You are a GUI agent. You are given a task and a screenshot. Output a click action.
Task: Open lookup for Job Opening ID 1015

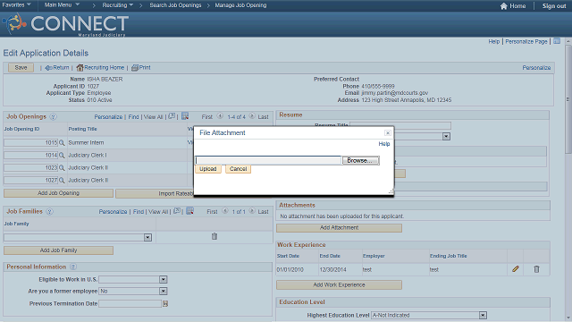pos(62,143)
